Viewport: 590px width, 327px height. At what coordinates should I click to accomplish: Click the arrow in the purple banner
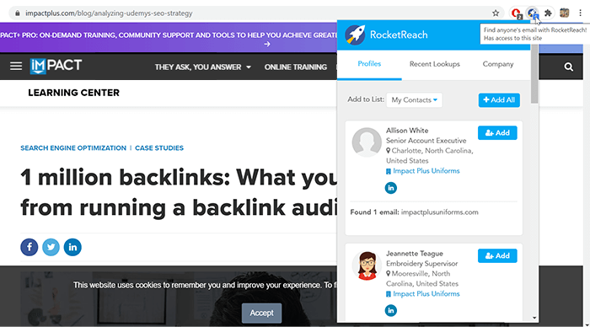pos(267,44)
